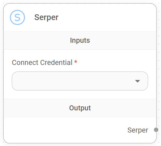Click the Connect Credential label
161x146 pixels.
(x=42, y=63)
